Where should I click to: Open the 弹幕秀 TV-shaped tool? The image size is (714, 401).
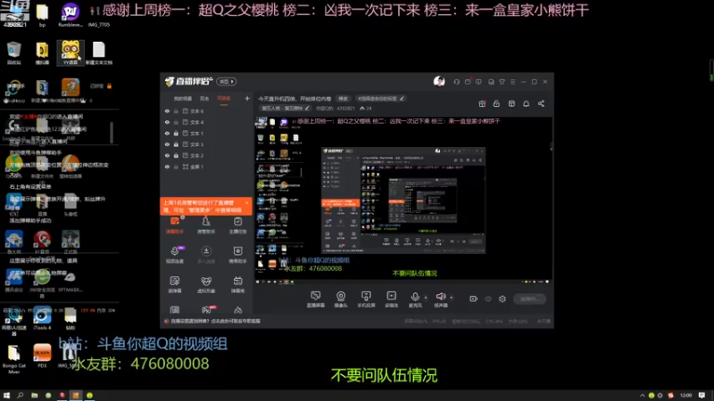237,284
